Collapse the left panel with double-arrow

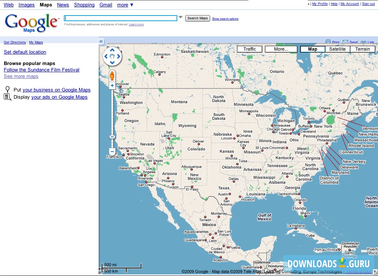point(101,42)
